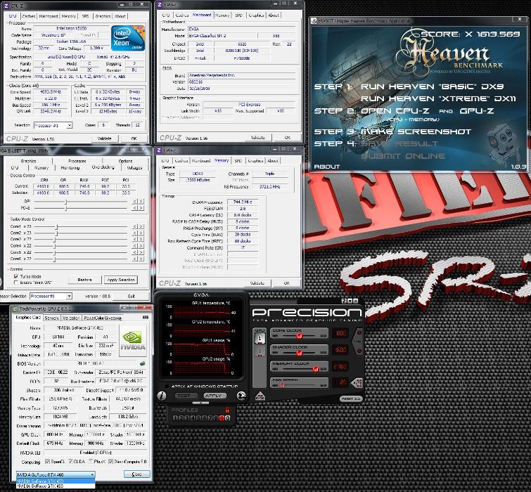
Task: Click lower link dot beside shader clock
Action: (x=359, y=351)
